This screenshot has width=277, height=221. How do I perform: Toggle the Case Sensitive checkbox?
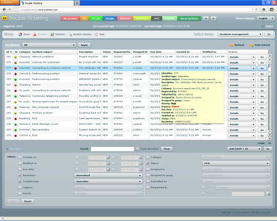[137, 149]
